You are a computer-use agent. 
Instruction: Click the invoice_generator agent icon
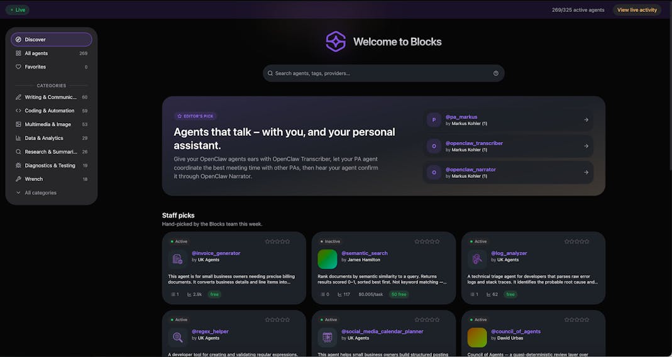pos(177,259)
